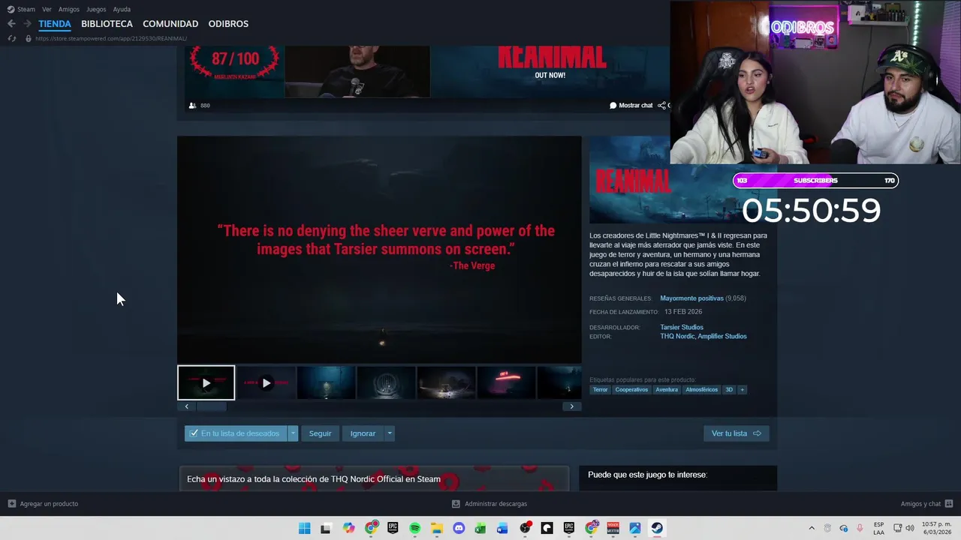Open the Mayormente positivas reviews link

(x=691, y=298)
